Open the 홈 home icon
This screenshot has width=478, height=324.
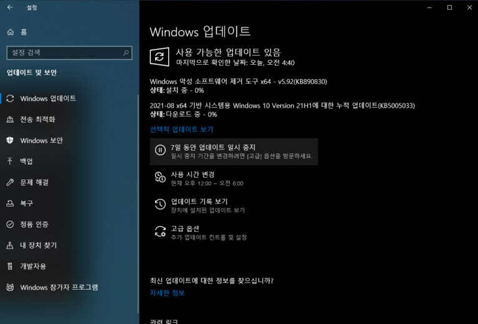(x=11, y=32)
